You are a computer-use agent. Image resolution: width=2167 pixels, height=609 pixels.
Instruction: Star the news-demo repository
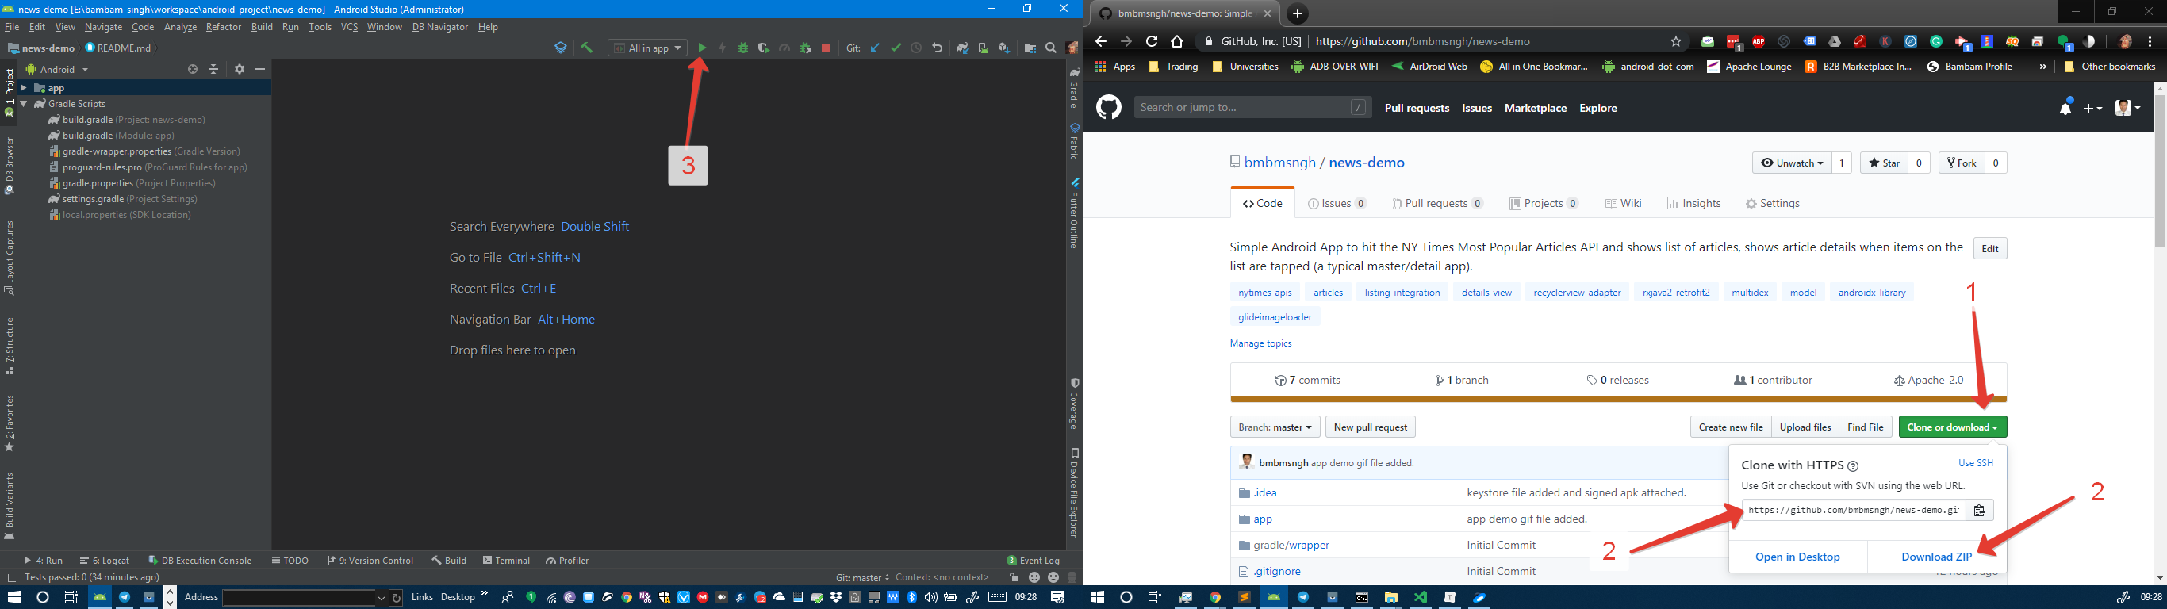[x=1884, y=163]
